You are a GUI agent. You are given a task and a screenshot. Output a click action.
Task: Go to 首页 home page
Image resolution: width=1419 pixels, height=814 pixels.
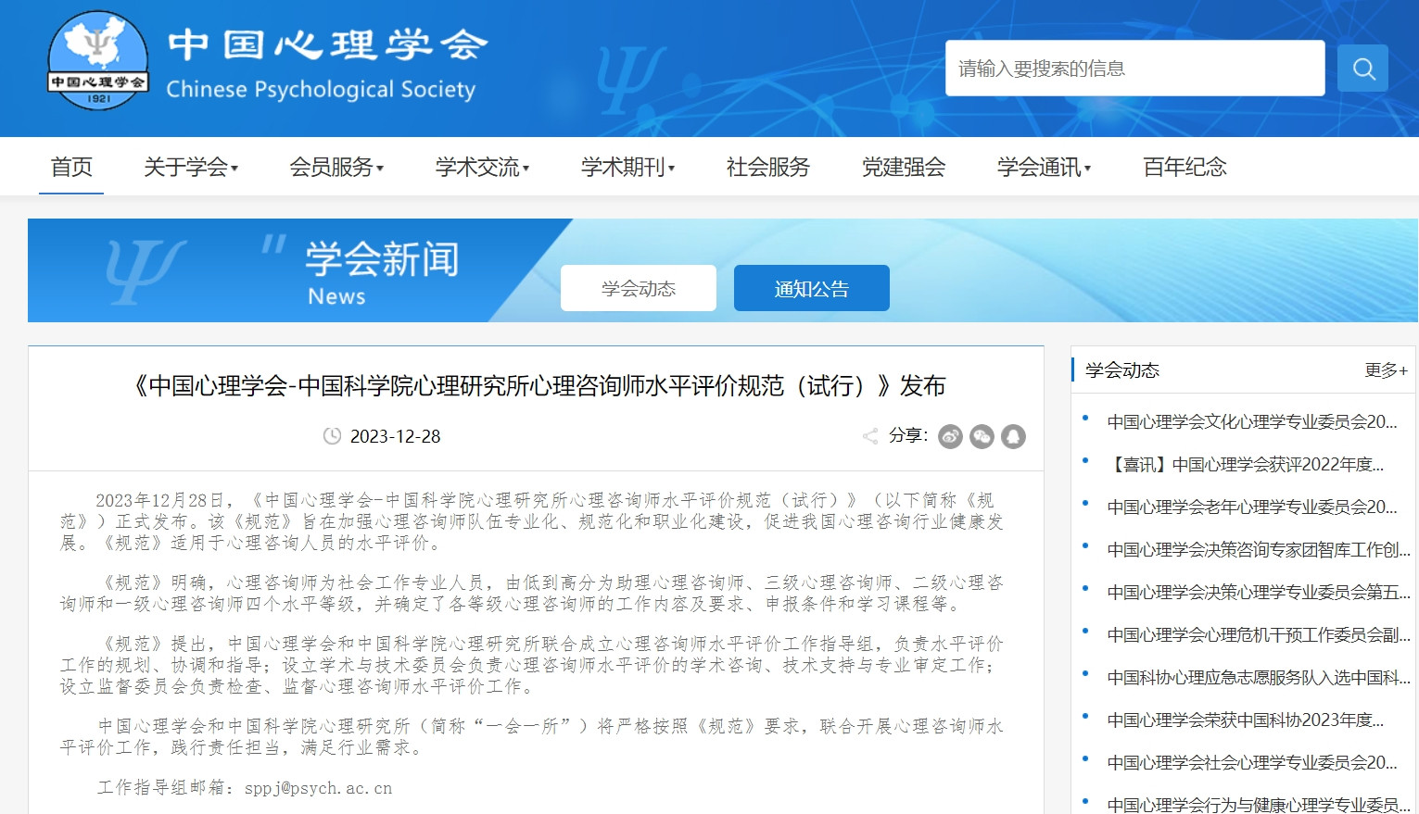71,168
